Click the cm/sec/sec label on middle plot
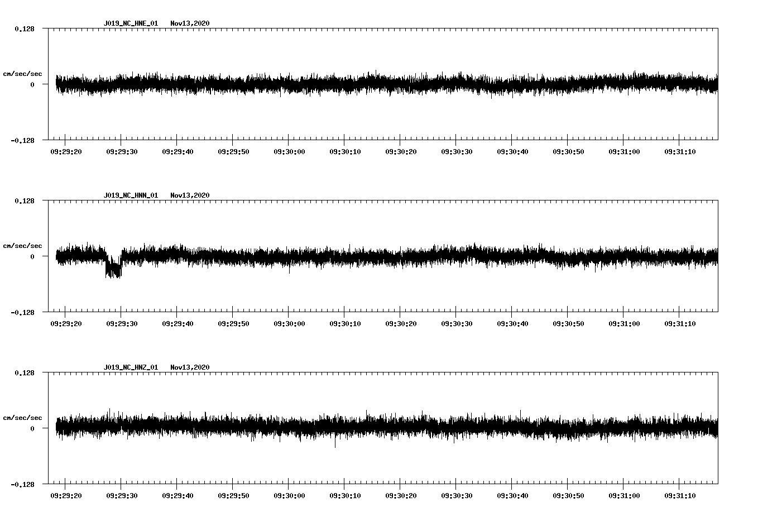The image size is (758, 516). point(22,245)
